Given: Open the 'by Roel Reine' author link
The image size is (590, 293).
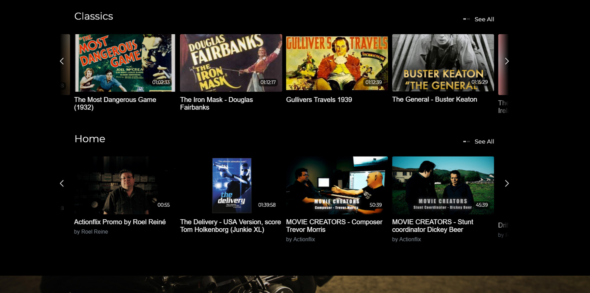Looking at the screenshot, I should 91,232.
